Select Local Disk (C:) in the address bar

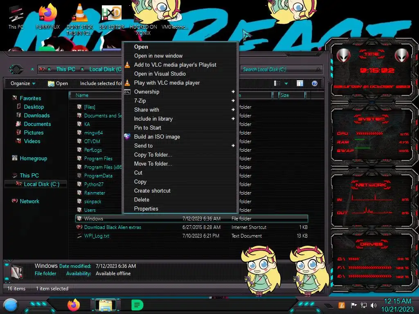105,70
